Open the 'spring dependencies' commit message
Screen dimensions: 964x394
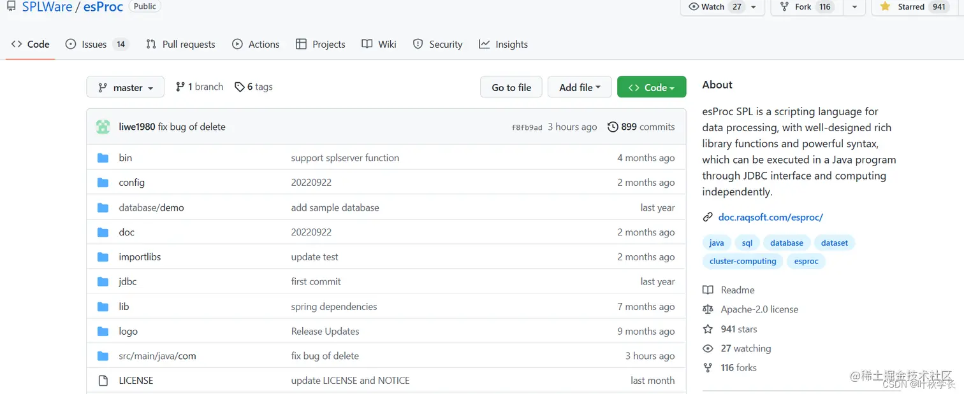click(x=334, y=307)
